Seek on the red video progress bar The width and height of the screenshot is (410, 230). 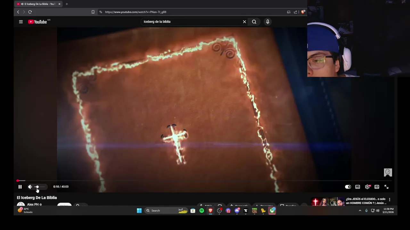[205, 181]
